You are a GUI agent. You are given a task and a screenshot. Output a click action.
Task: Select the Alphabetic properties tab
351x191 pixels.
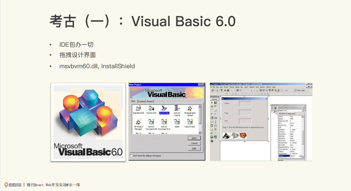[x=282, y=113]
